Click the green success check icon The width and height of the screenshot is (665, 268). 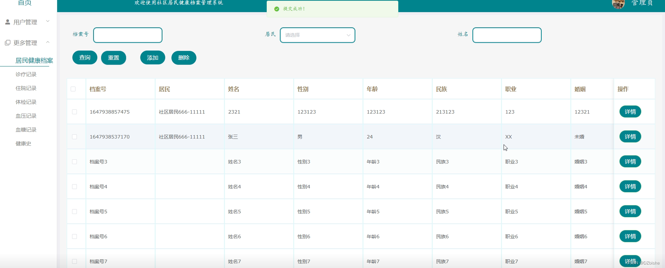point(277,9)
